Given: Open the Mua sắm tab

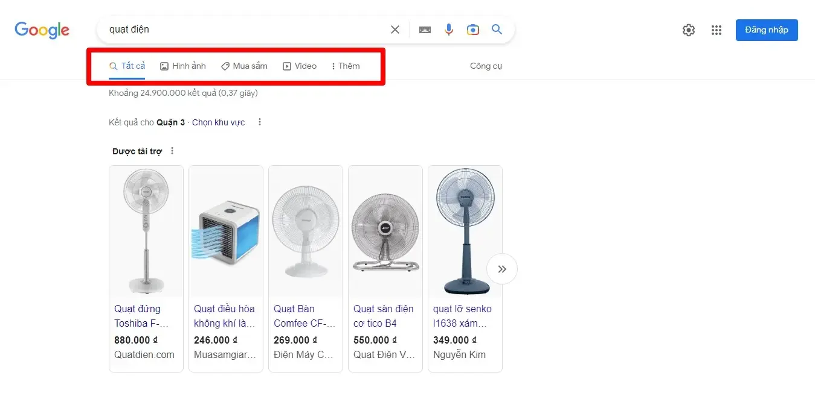Looking at the screenshot, I should click(244, 66).
